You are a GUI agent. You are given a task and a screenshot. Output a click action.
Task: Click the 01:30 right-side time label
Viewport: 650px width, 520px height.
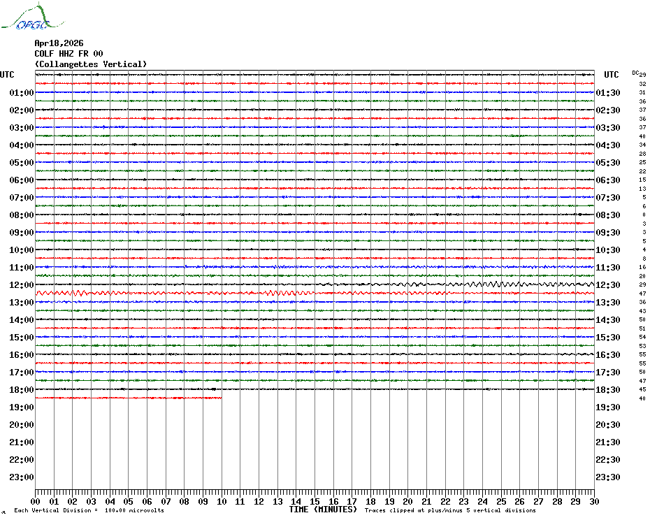pos(608,93)
